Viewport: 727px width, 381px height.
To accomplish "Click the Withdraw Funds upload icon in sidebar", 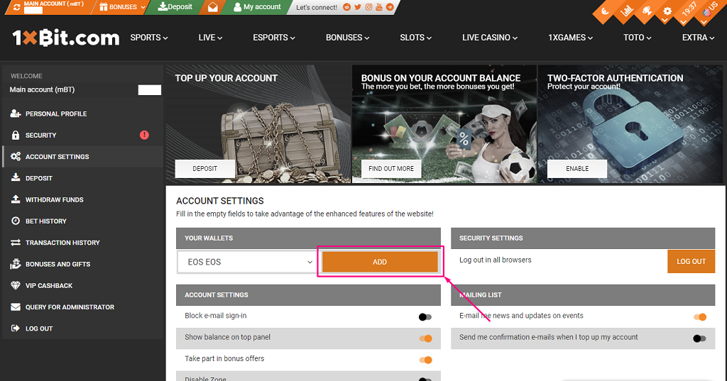I will (16, 199).
